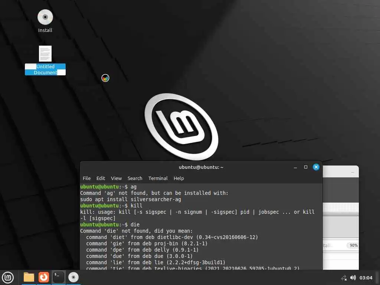
Task: Launch the Files folder from the panel
Action: point(29,277)
